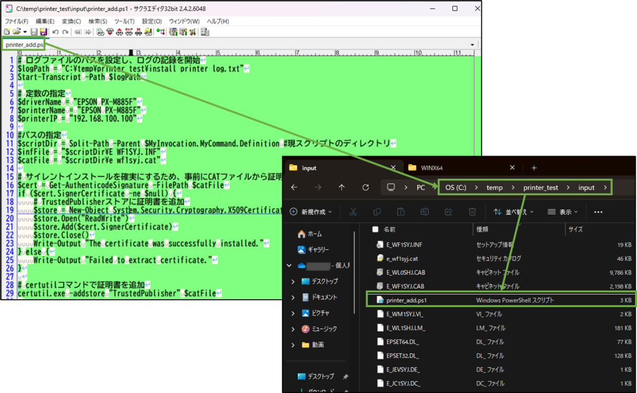The height and width of the screenshot is (393, 637).
Task: Click temp in the Explorer breadcrumb
Action: tap(494, 187)
